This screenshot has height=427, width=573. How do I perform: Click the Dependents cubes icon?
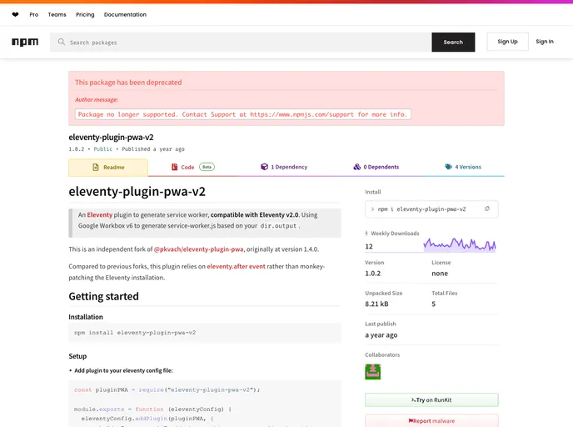point(357,167)
